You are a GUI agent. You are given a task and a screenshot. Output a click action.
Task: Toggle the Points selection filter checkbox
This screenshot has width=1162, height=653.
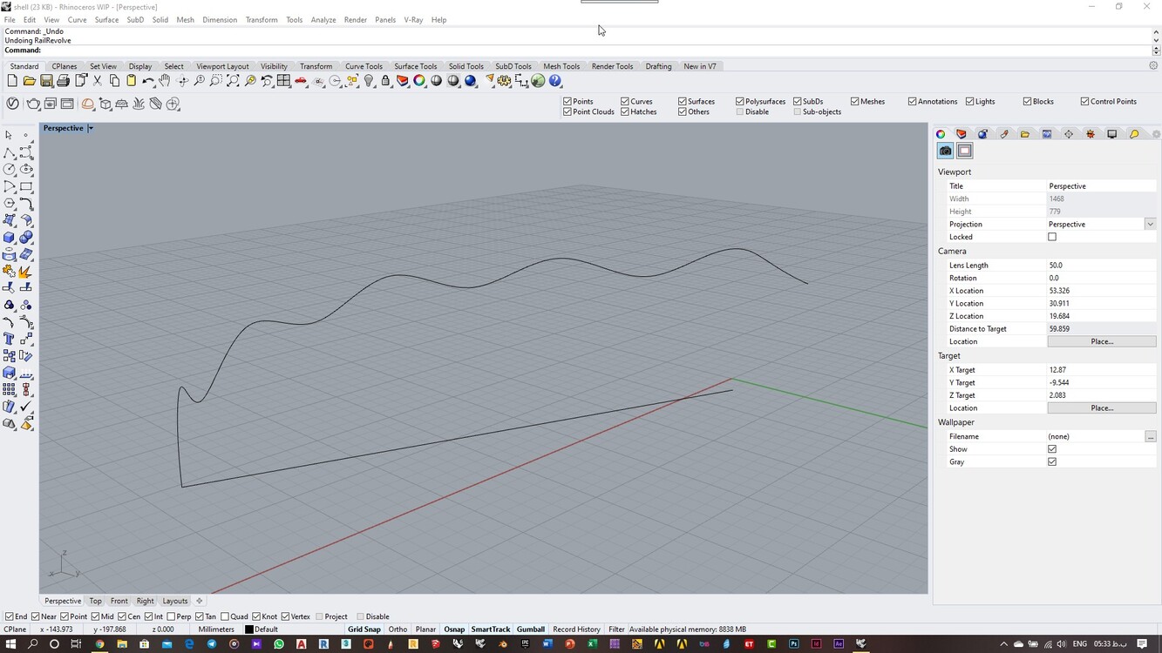[567, 101]
